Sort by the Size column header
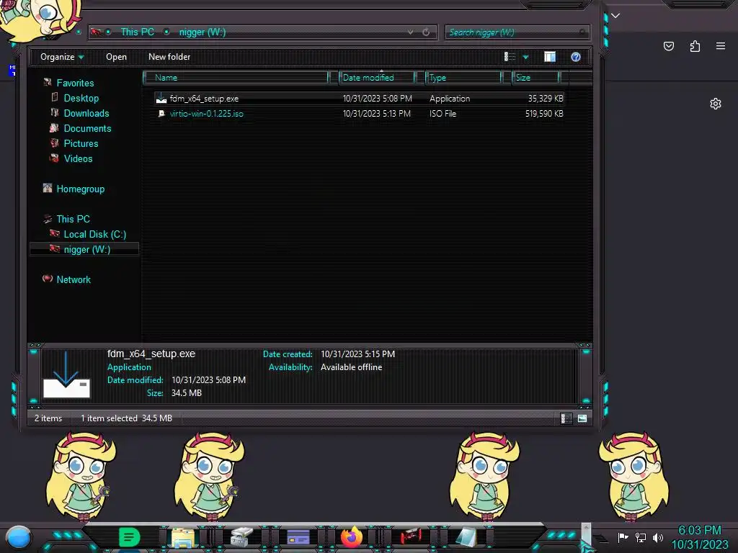Viewport: 738px width, 553px height. click(x=535, y=78)
